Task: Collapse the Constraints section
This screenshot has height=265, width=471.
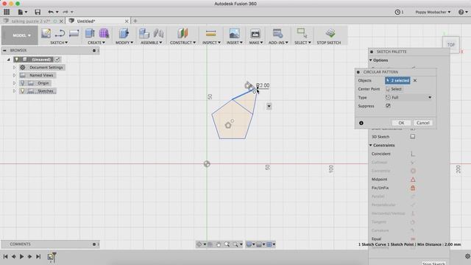Action: (371, 145)
